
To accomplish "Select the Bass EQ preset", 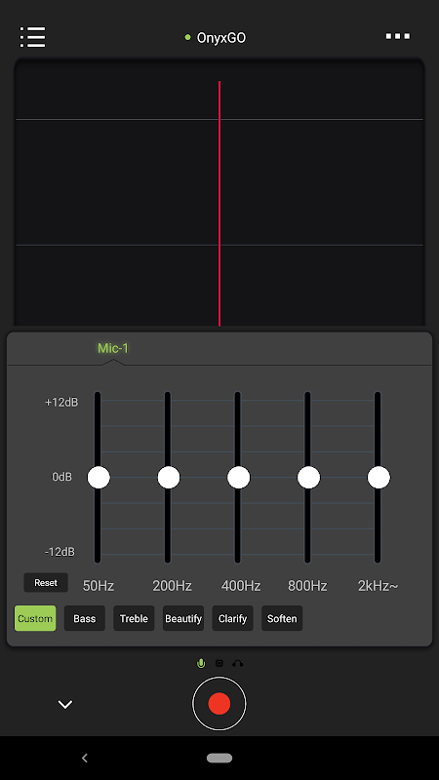I will [x=85, y=618].
